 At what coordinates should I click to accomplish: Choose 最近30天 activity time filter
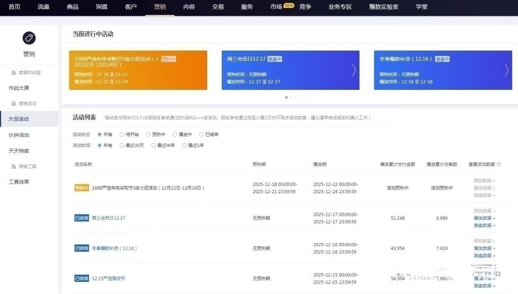click(122, 145)
